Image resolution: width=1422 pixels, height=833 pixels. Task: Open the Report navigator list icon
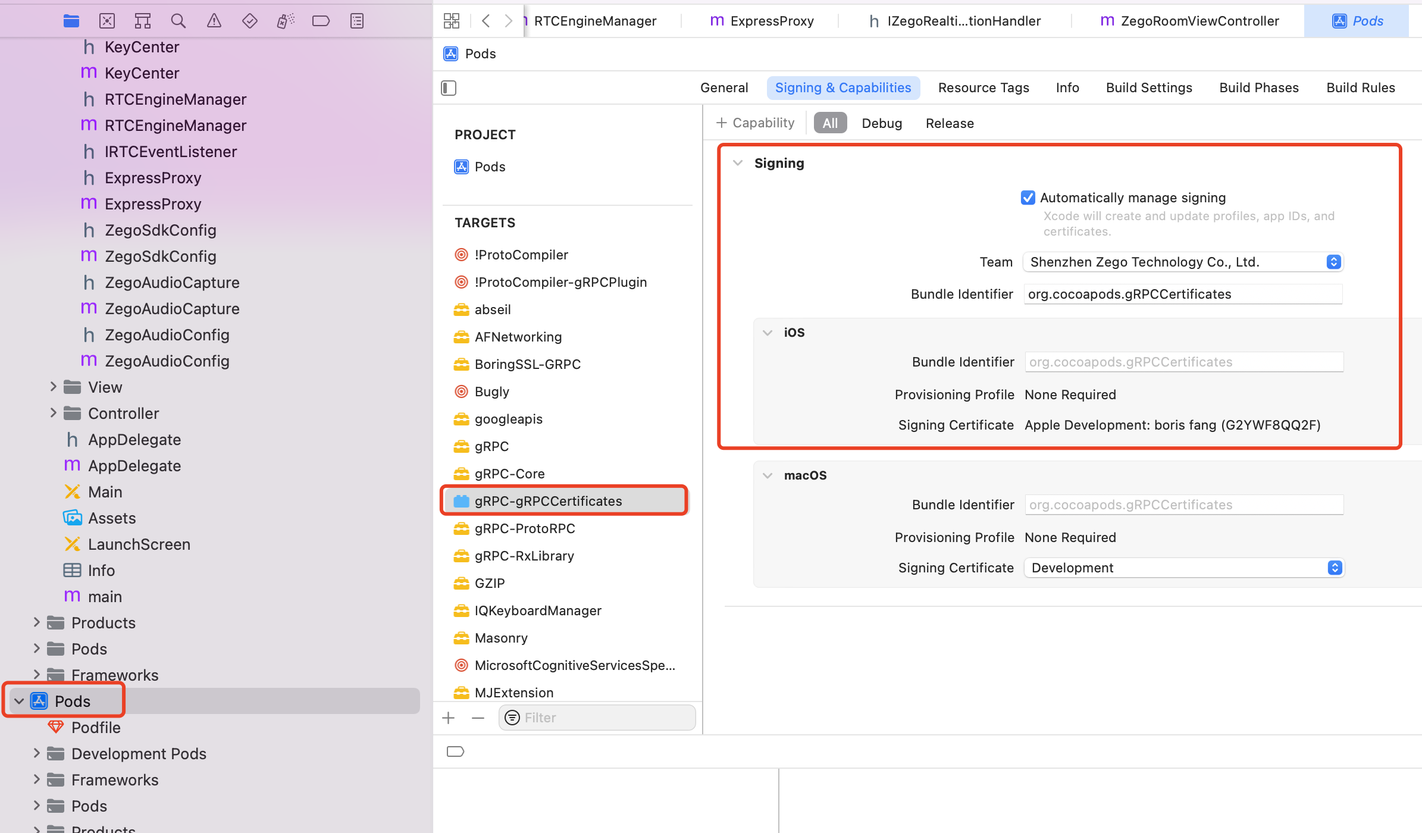[357, 21]
